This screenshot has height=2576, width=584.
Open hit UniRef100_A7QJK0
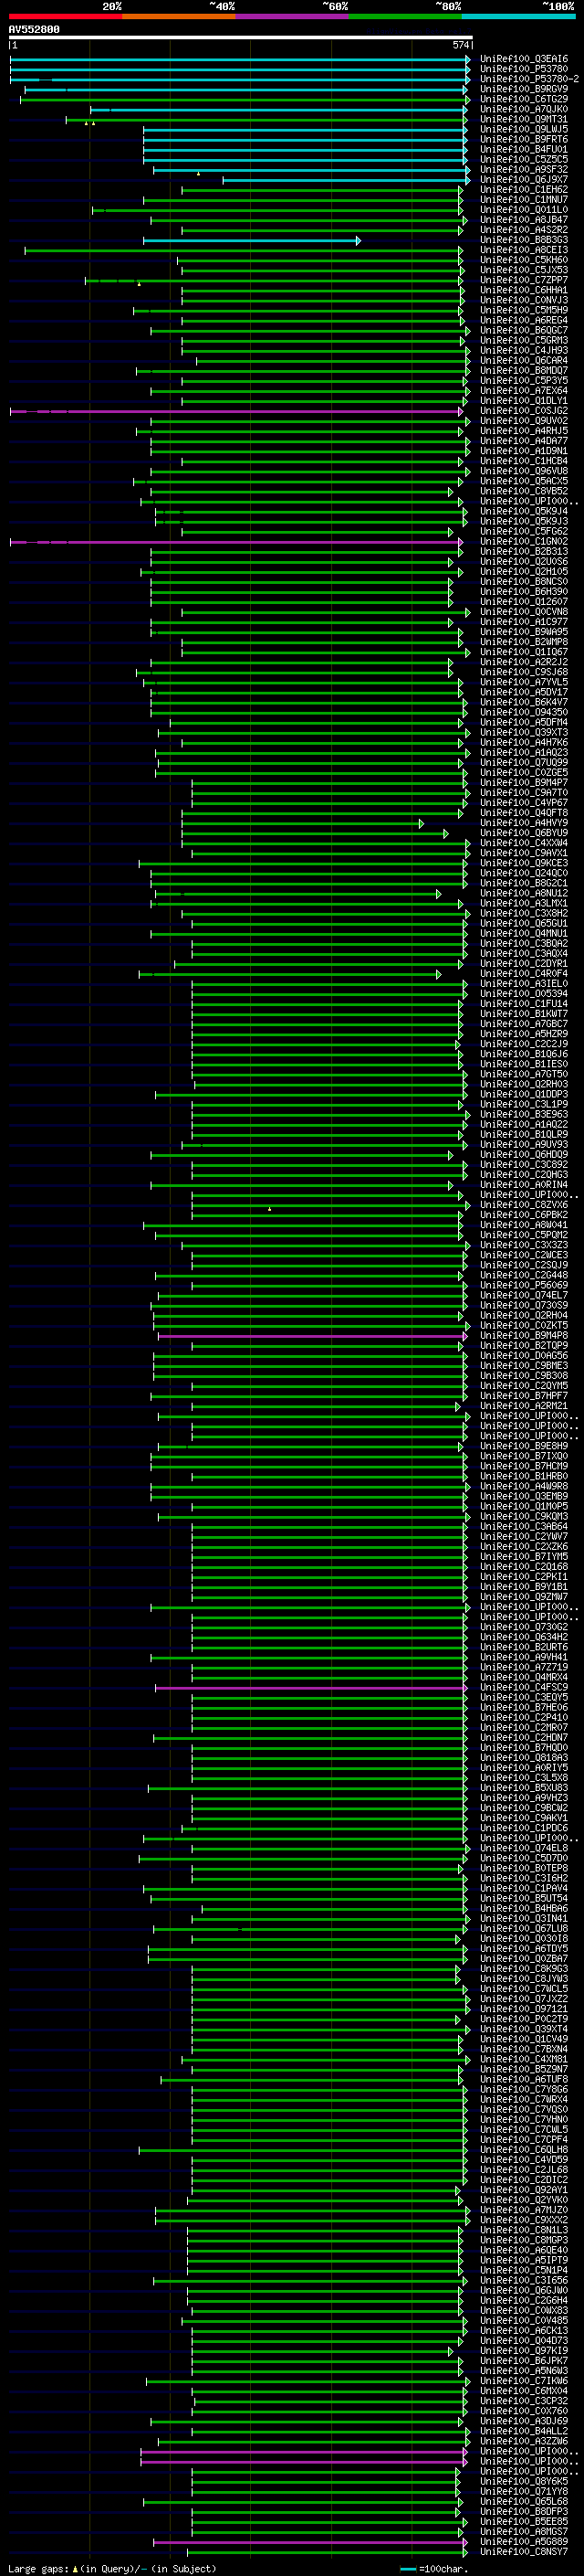click(523, 110)
